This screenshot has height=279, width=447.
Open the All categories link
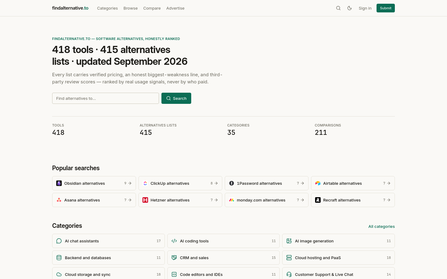(382, 226)
